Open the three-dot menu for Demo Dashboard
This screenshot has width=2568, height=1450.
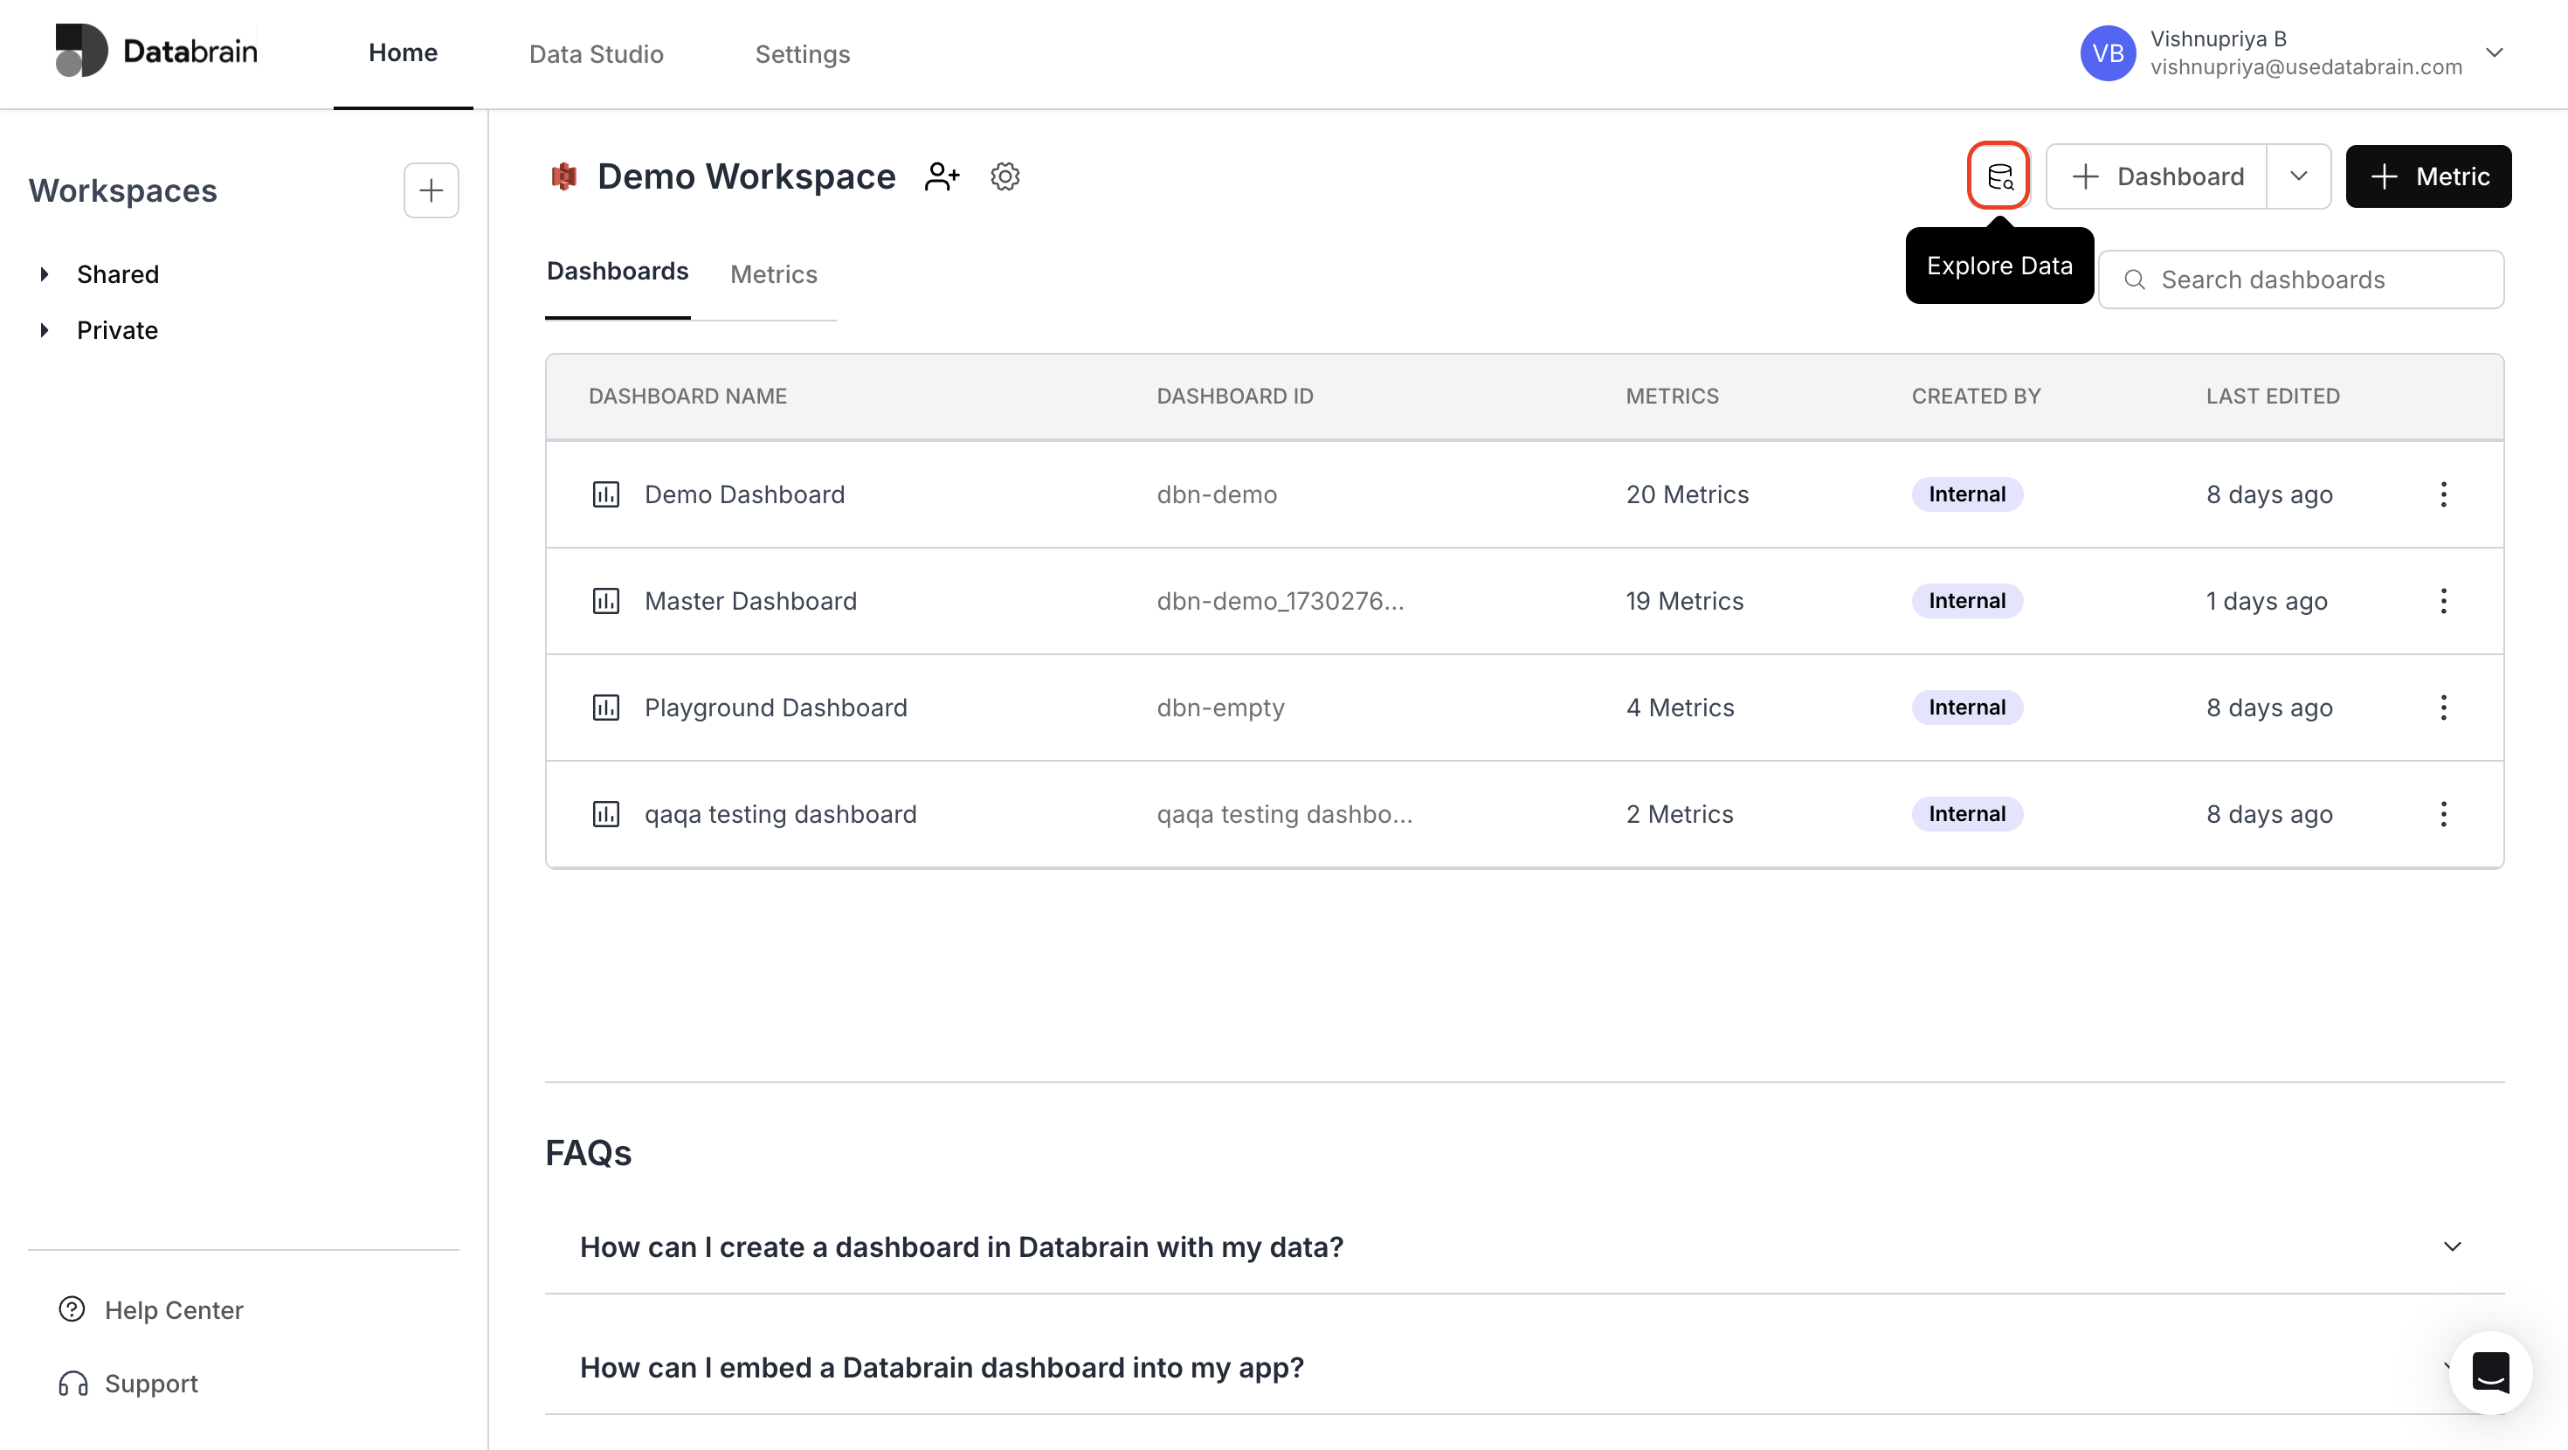(2443, 494)
